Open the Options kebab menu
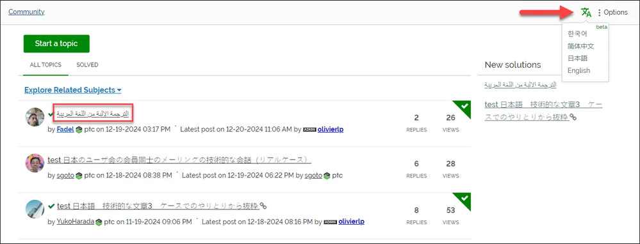 (612, 13)
